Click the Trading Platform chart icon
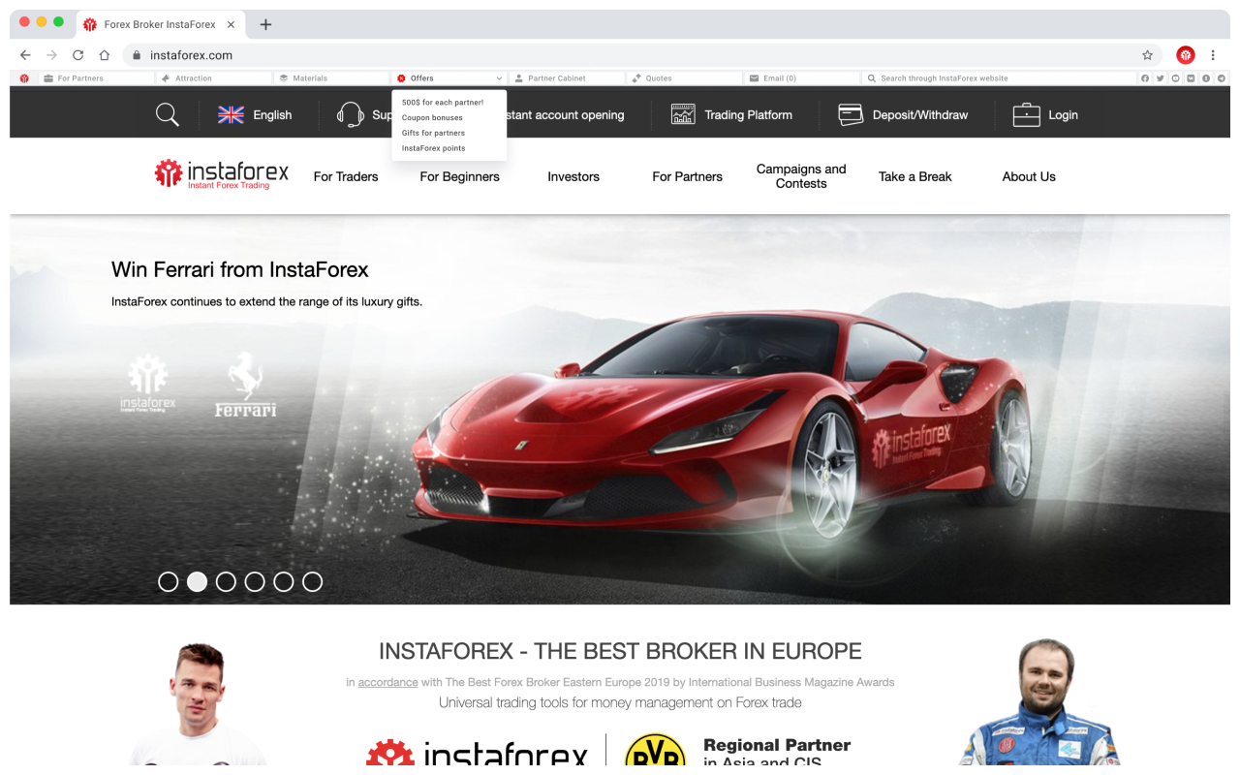 pyautogui.click(x=683, y=114)
